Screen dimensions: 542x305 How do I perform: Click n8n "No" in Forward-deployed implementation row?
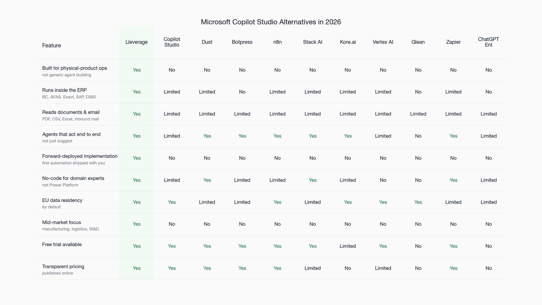(277, 158)
